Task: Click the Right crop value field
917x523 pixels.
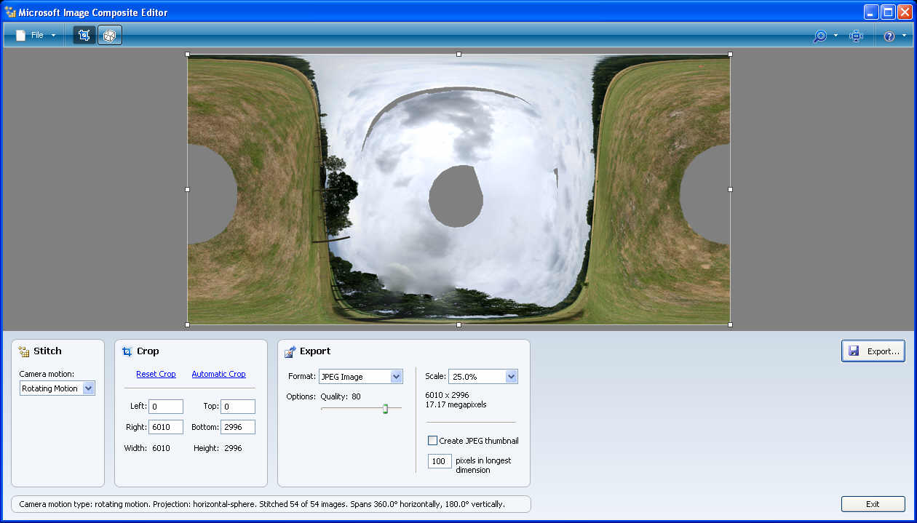Action: coord(166,427)
